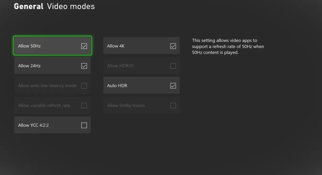
Task: Click the General heading at top
Action: click(29, 7)
